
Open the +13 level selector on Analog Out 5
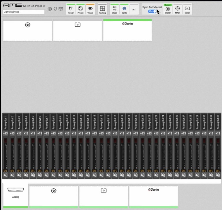tap(33, 133)
